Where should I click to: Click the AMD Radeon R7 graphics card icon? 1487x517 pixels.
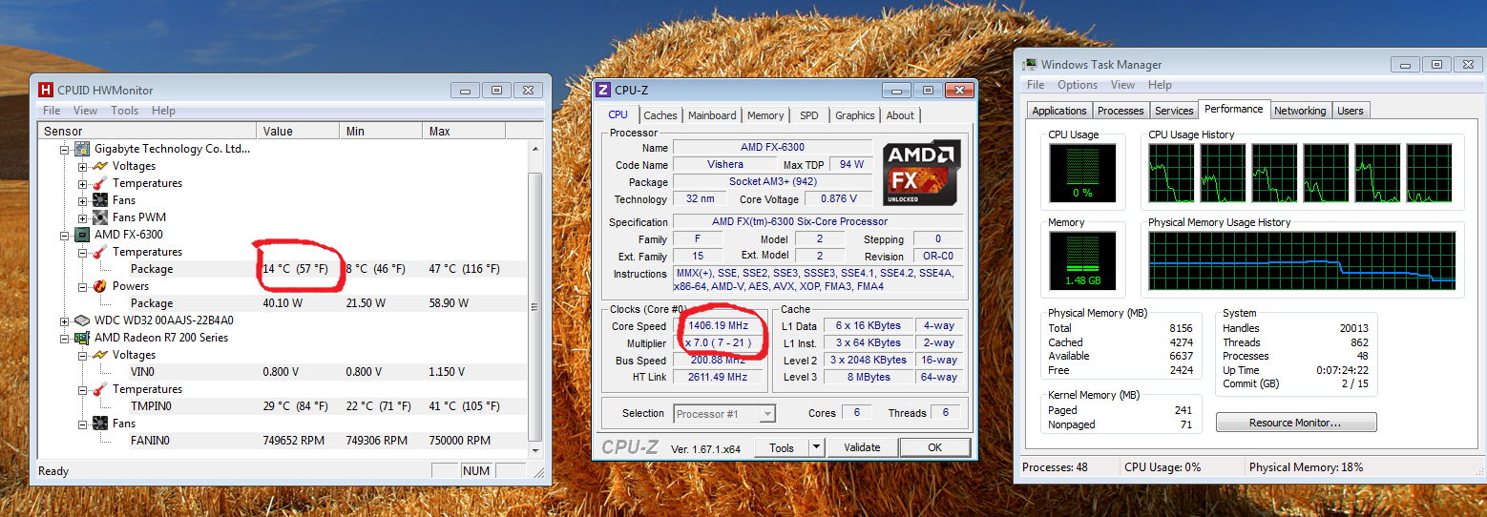click(82, 338)
